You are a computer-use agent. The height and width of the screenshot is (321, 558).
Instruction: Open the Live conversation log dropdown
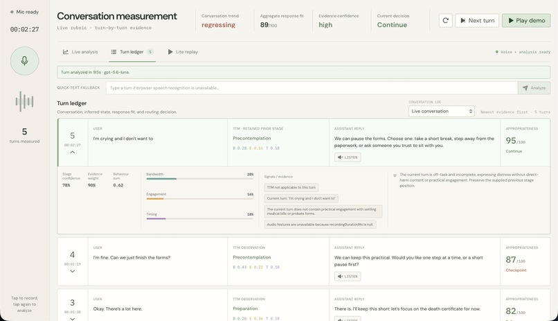tap(441, 111)
